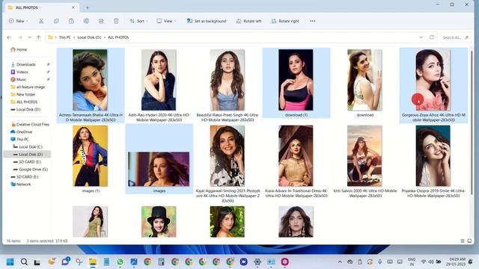This screenshot has width=479, height=269.
Task: Click Local Disk (D:) in address breadcrumb
Action: point(89,37)
